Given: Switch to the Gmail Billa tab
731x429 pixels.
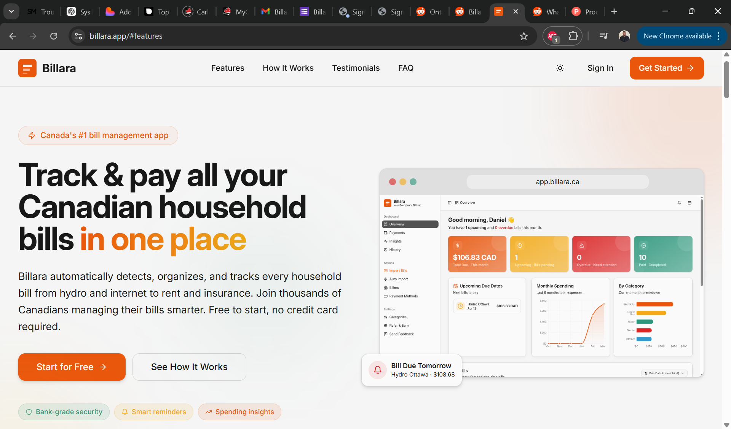Looking at the screenshot, I should (274, 12).
